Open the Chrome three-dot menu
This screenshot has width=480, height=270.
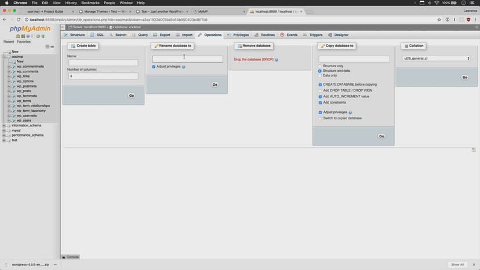(475, 19)
